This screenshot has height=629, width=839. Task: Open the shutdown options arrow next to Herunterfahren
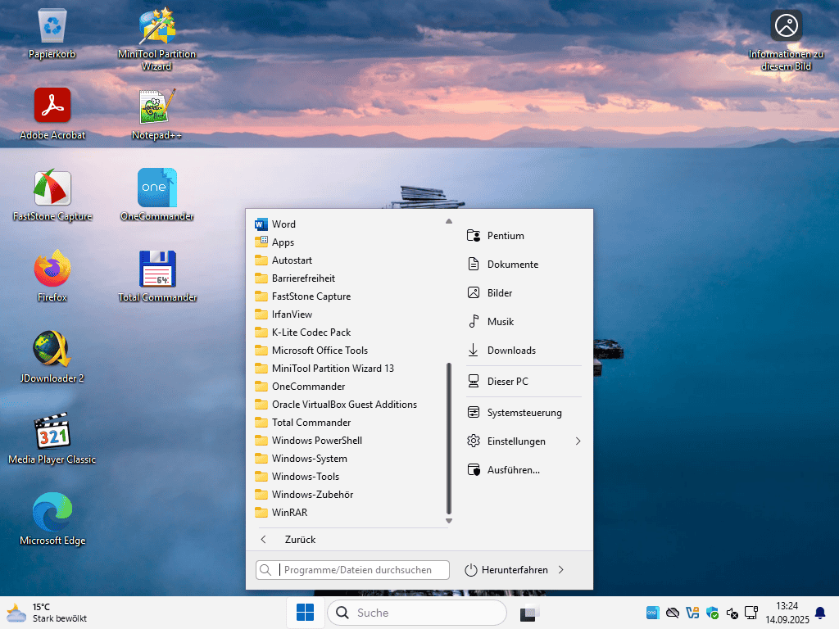tap(560, 570)
